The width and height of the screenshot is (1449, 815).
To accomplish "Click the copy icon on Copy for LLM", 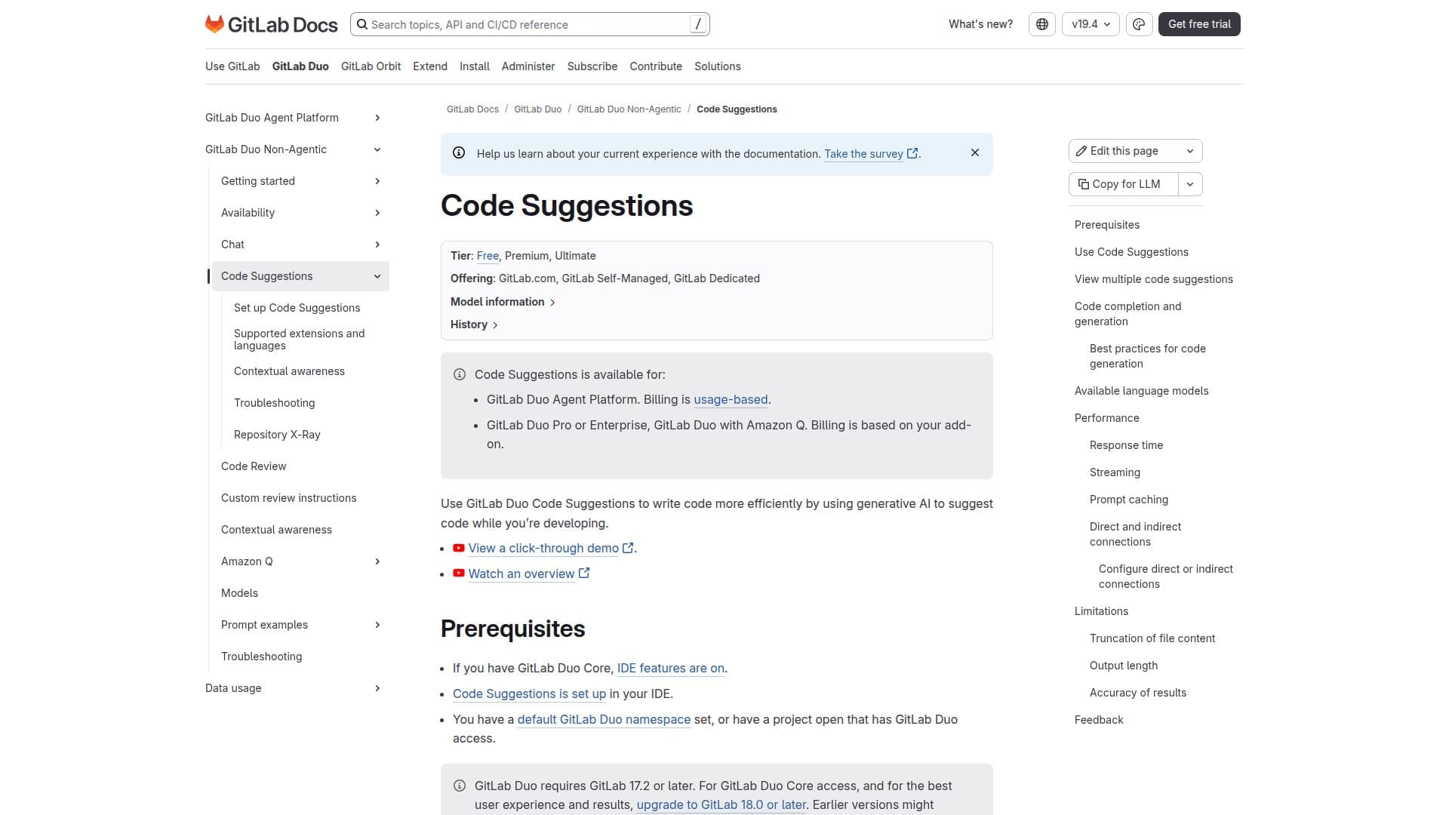I will 1084,184.
